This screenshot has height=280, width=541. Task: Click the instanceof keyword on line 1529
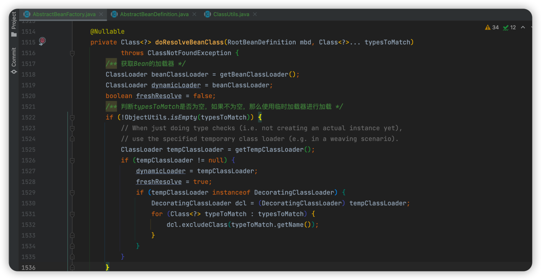point(231,193)
